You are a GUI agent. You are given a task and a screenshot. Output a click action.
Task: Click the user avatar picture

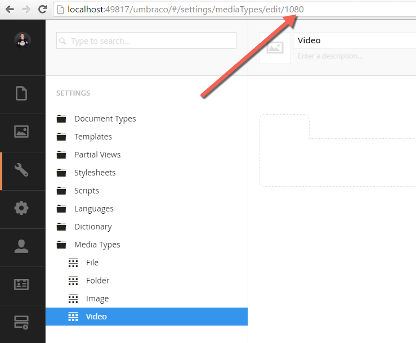(23, 40)
